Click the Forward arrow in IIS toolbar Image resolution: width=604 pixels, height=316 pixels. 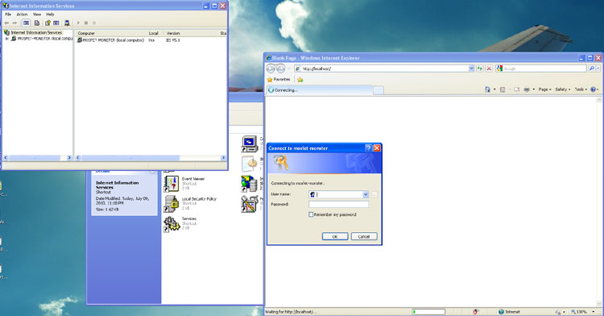point(14,23)
